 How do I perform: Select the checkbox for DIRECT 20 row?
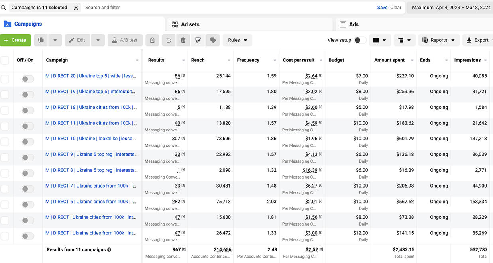[5, 79]
